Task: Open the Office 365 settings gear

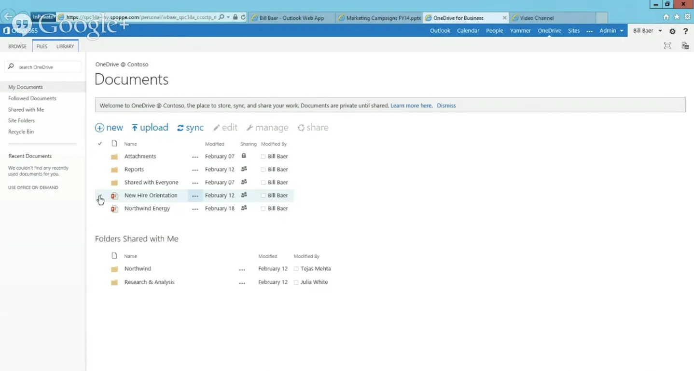Action: coord(672,31)
